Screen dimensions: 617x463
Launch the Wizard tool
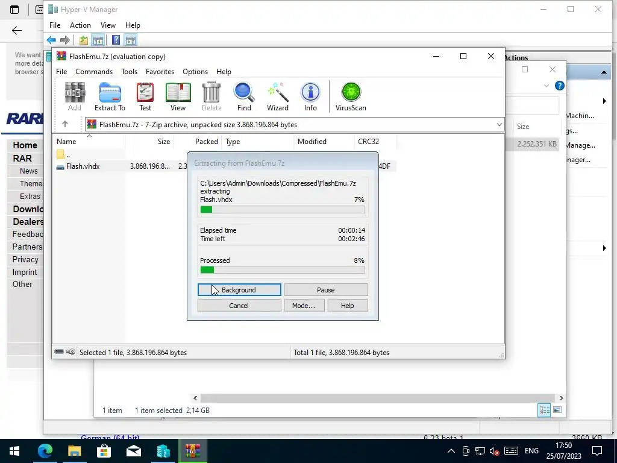pos(278,96)
